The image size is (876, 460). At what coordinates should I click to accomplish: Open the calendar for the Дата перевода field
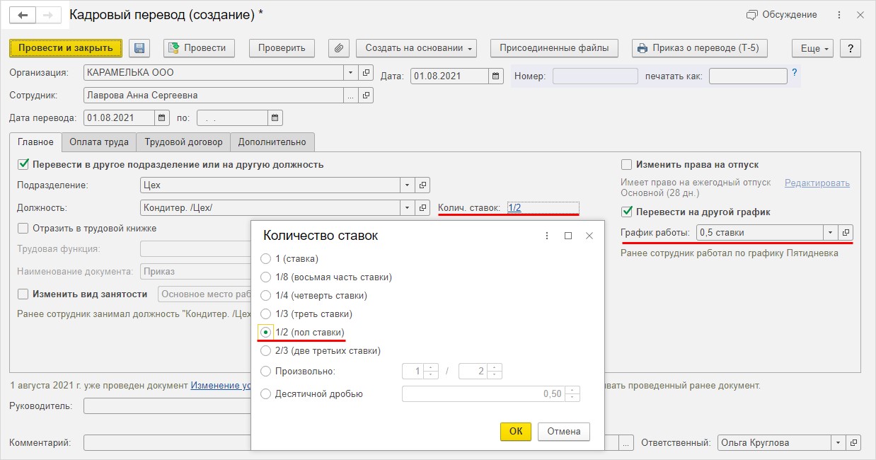pos(162,118)
